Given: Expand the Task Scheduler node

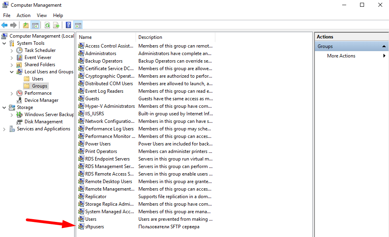Looking at the screenshot, I should point(11,51).
